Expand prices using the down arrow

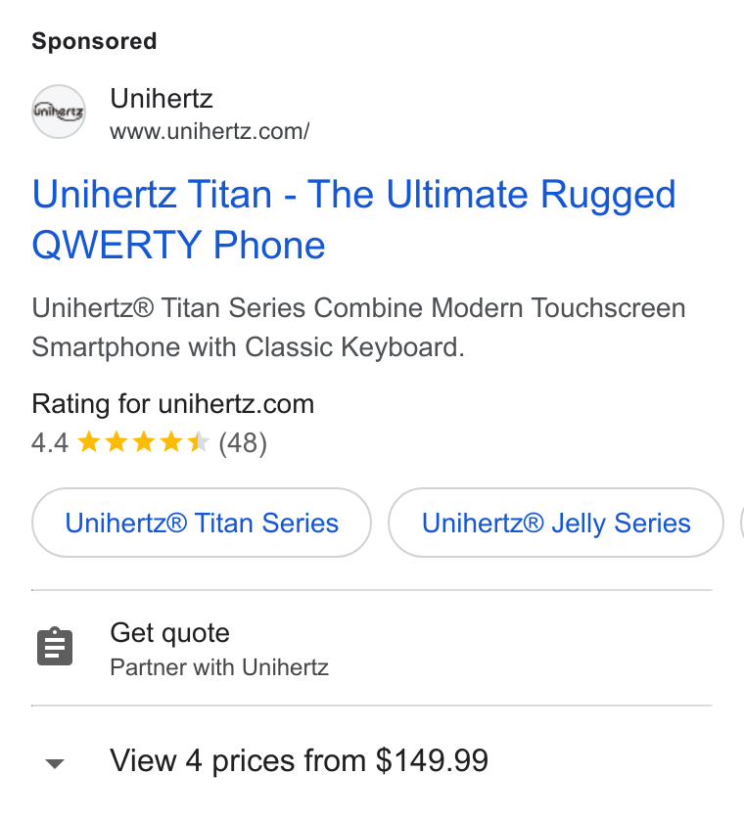click(x=55, y=763)
